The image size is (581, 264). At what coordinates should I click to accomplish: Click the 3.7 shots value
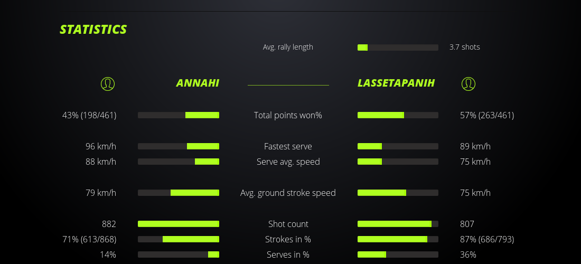(465, 47)
